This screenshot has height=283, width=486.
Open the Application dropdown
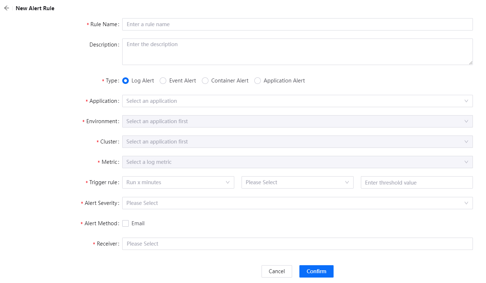click(297, 101)
